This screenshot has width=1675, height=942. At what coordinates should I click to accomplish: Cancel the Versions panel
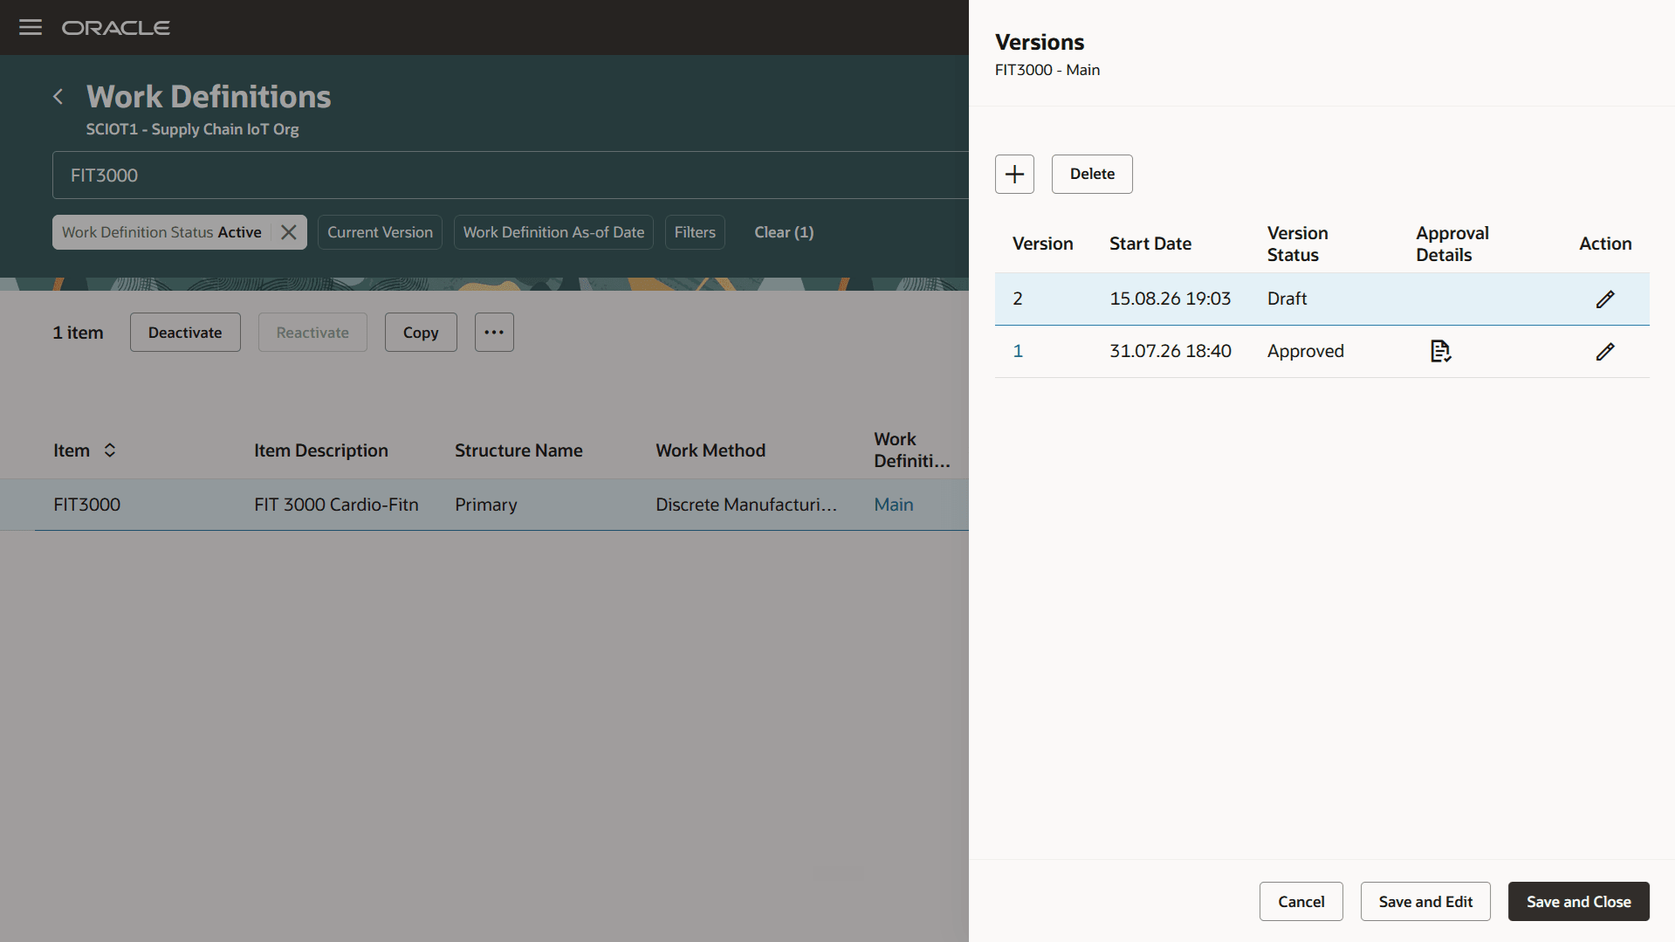[x=1301, y=902]
